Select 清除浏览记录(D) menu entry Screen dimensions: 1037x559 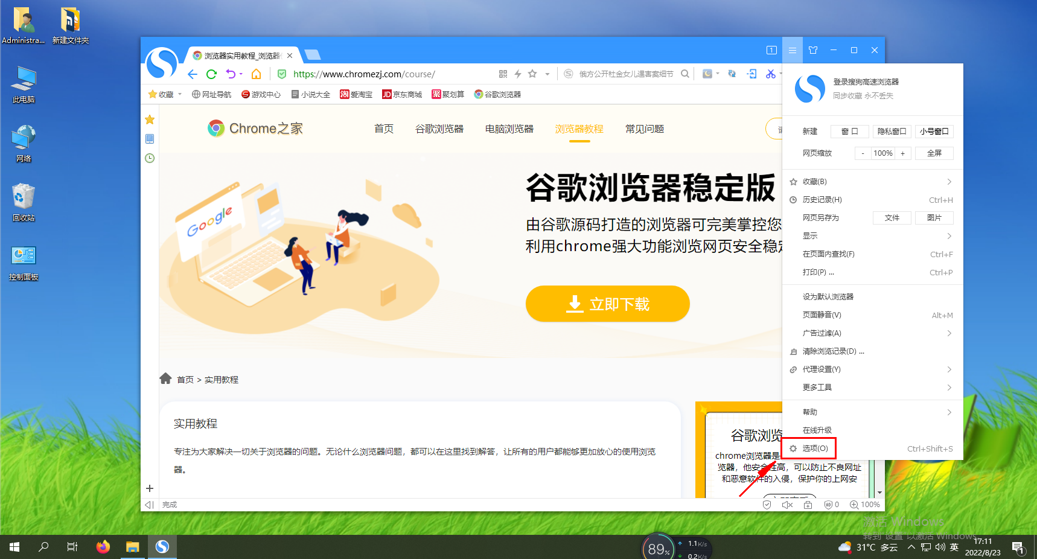(x=872, y=351)
